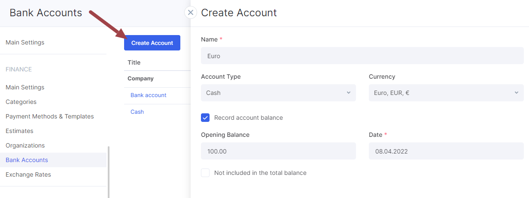The height and width of the screenshot is (198, 529).
Task: Go to Exchange Rates settings
Action: 28,174
